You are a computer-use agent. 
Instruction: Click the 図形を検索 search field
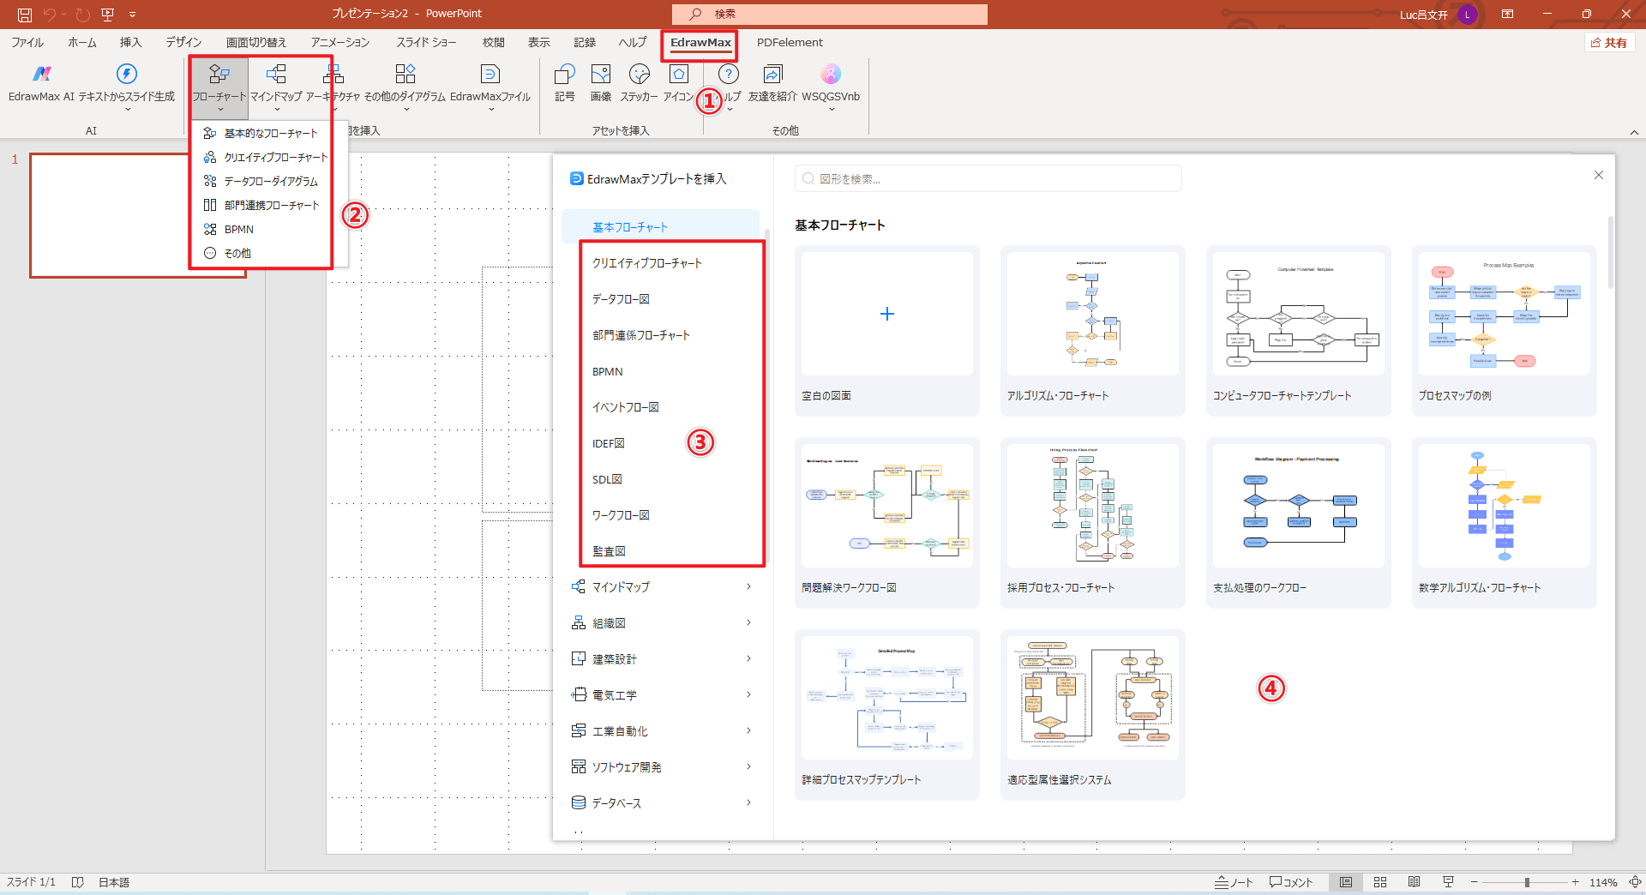(988, 179)
